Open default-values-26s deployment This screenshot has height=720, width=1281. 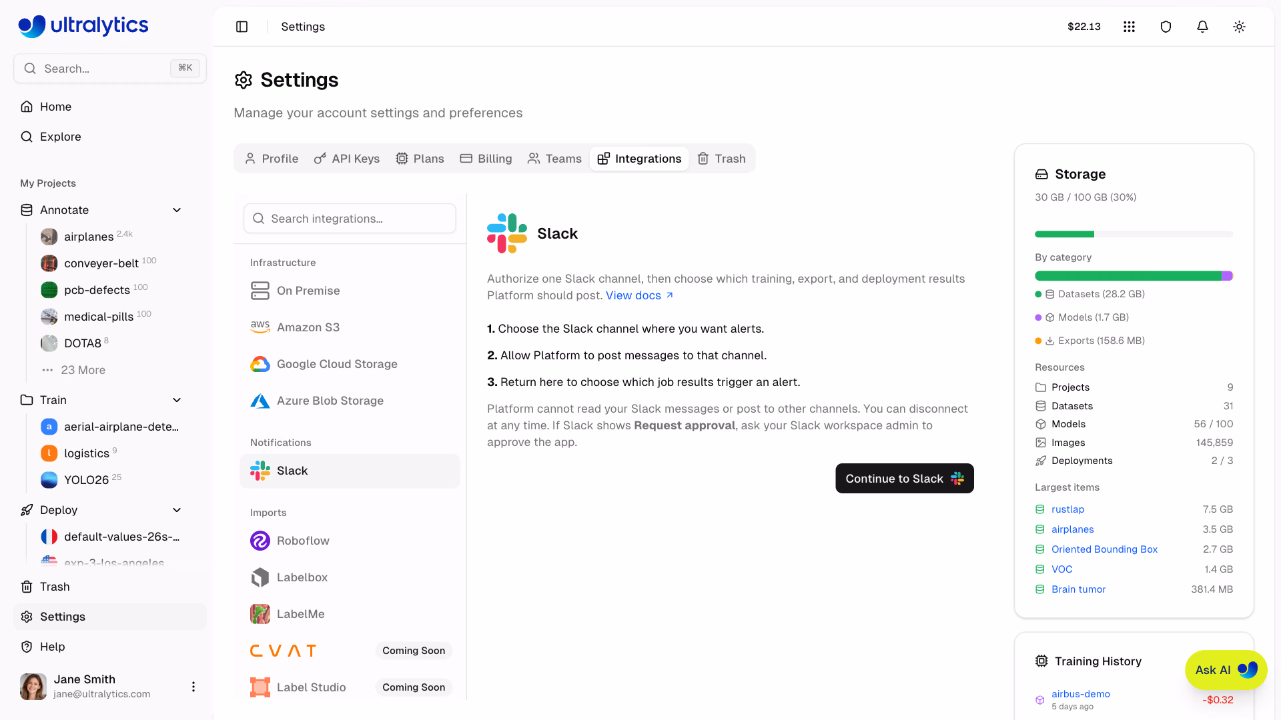pos(110,537)
